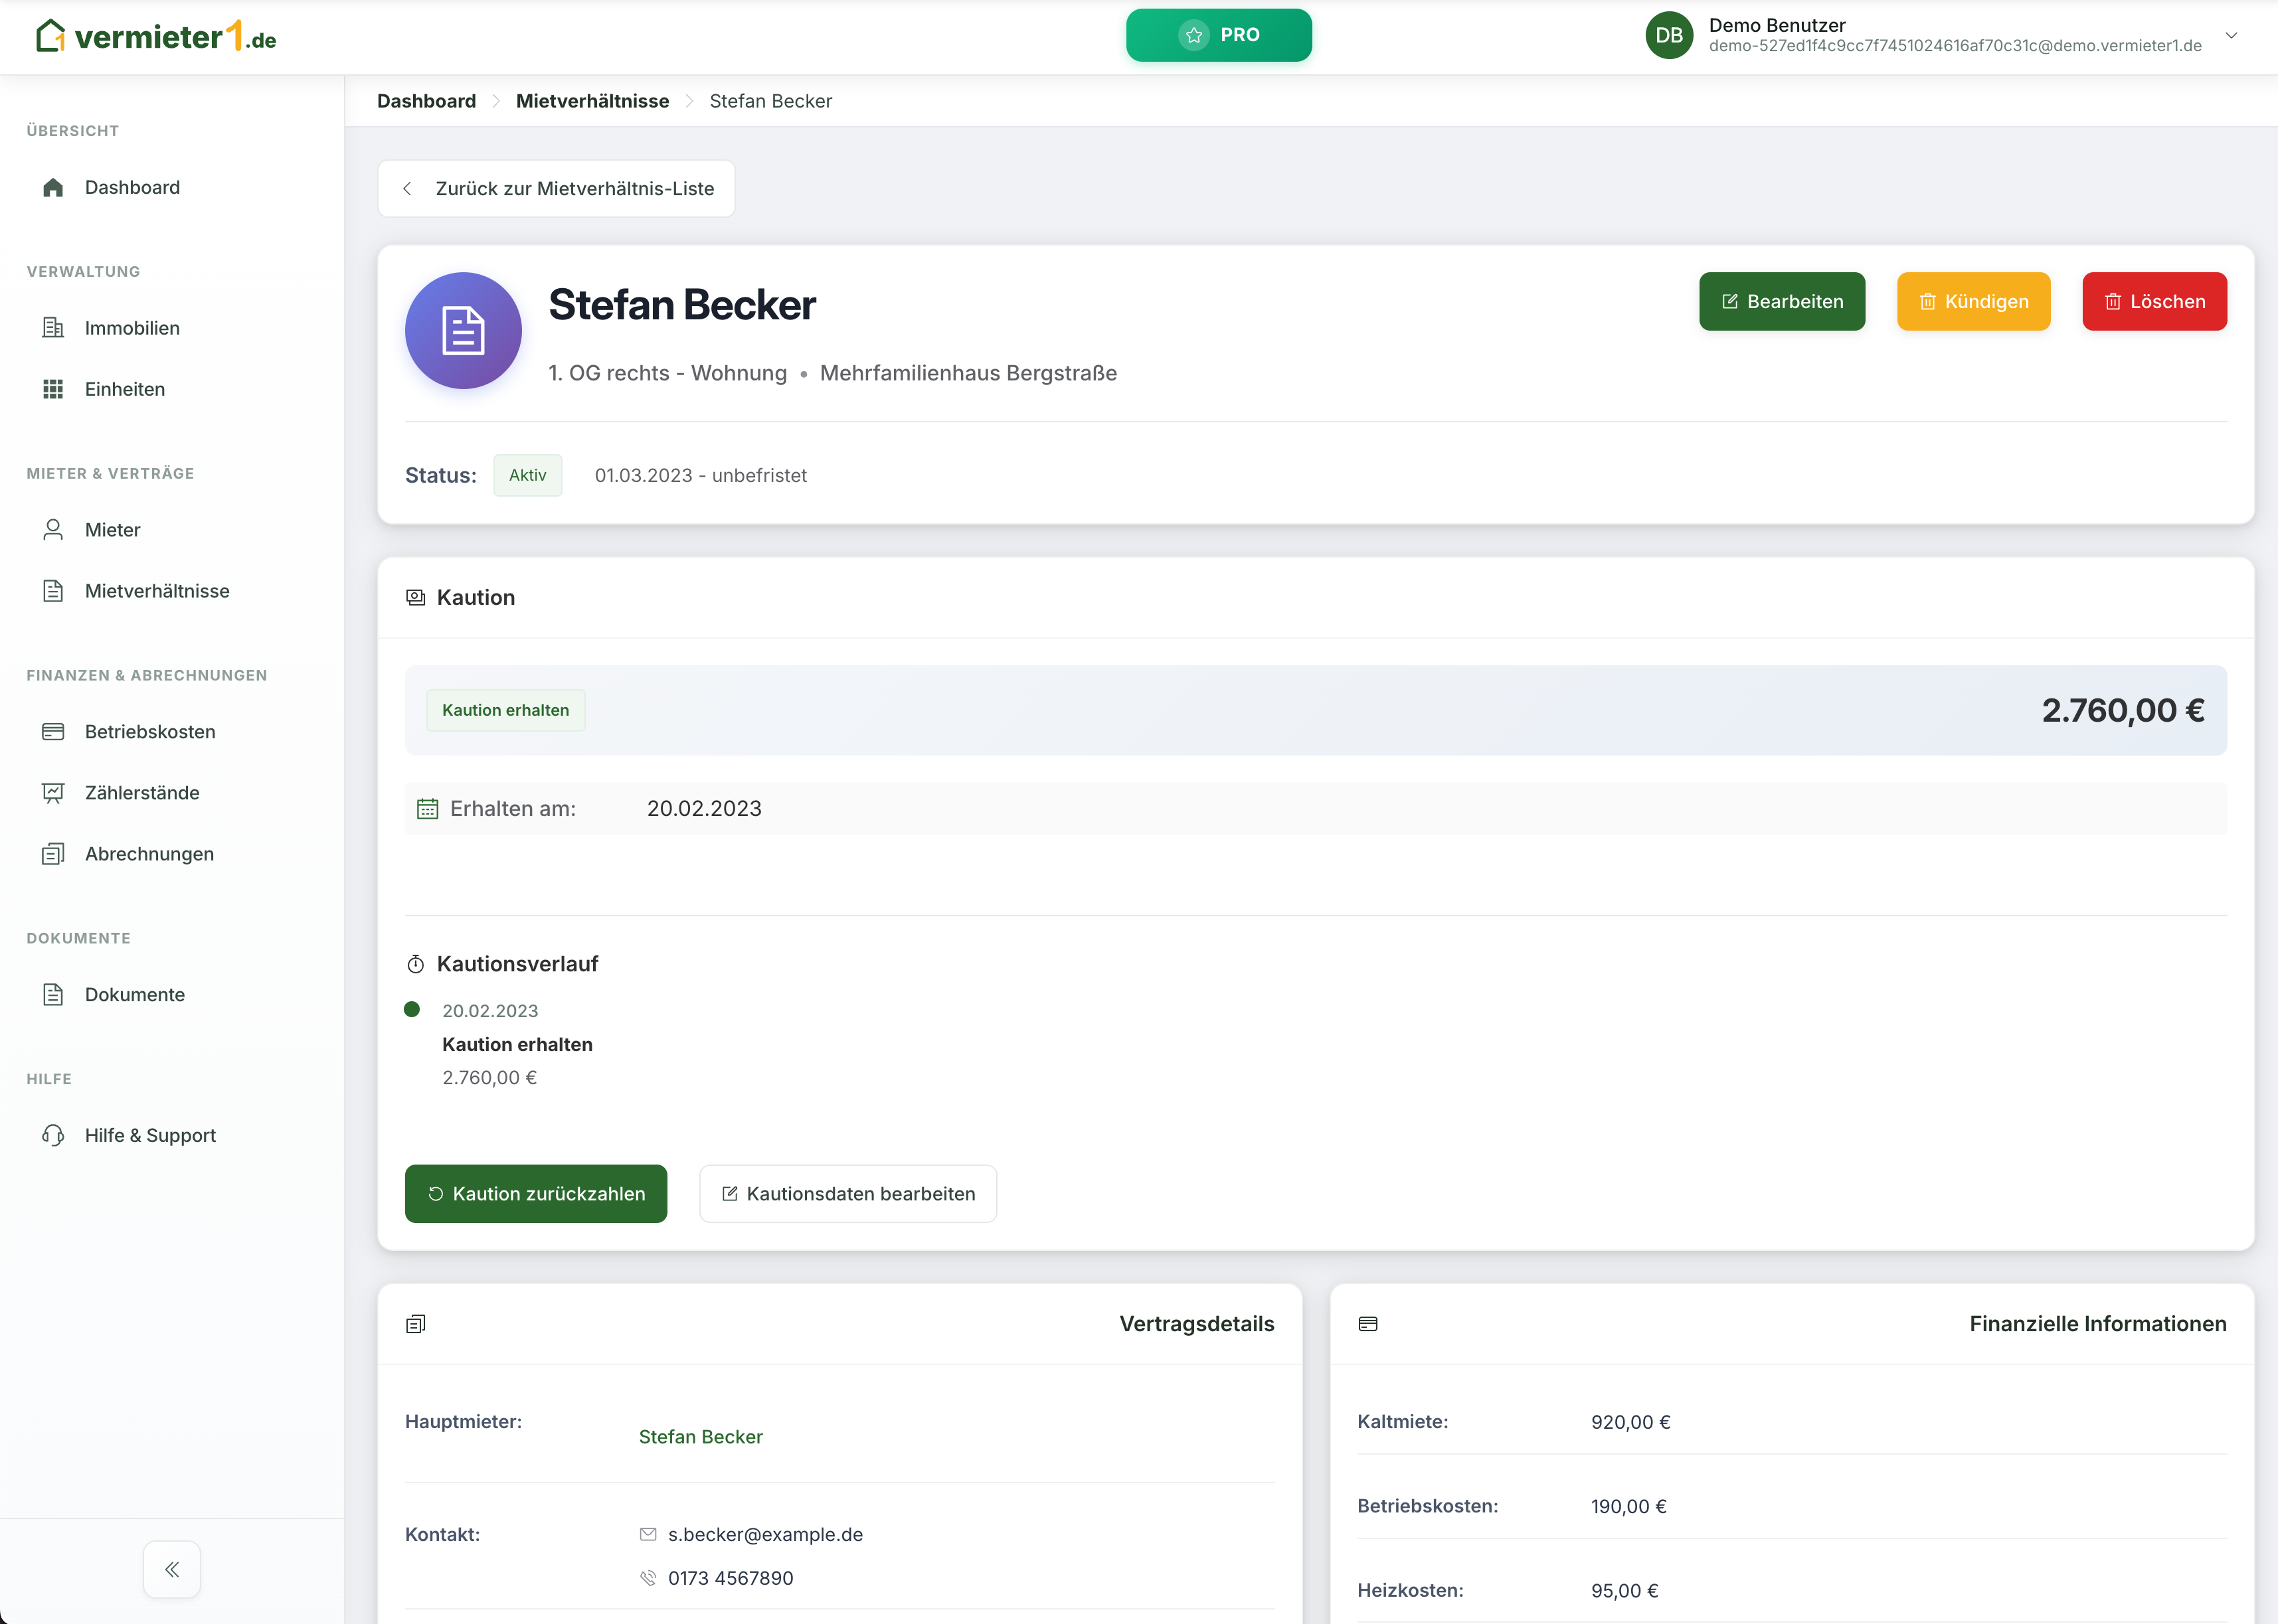This screenshot has height=1624, width=2278.
Task: Click the Bearbeiten button
Action: coord(1782,301)
